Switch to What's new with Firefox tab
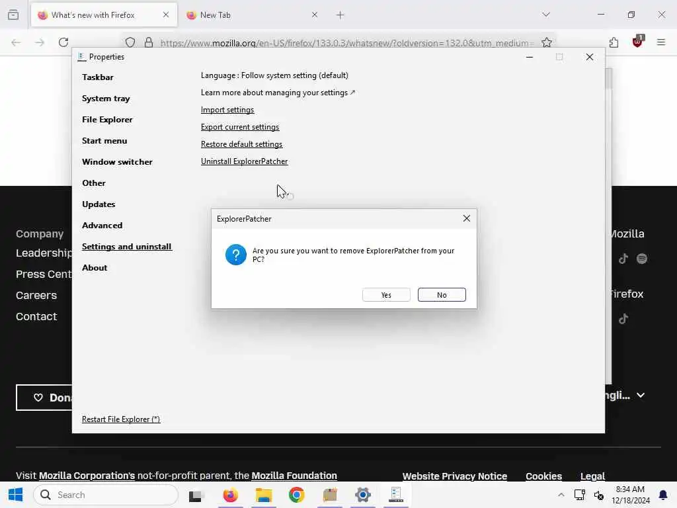 click(104, 15)
